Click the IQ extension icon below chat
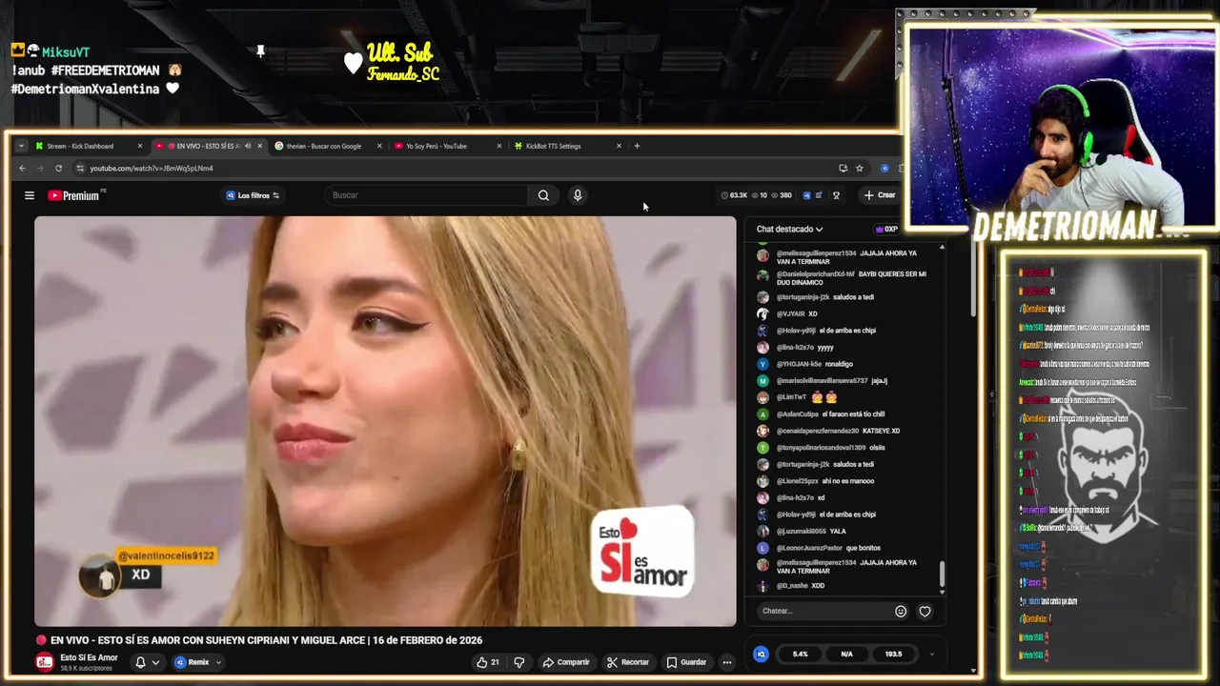The width and height of the screenshot is (1220, 686). tap(761, 654)
